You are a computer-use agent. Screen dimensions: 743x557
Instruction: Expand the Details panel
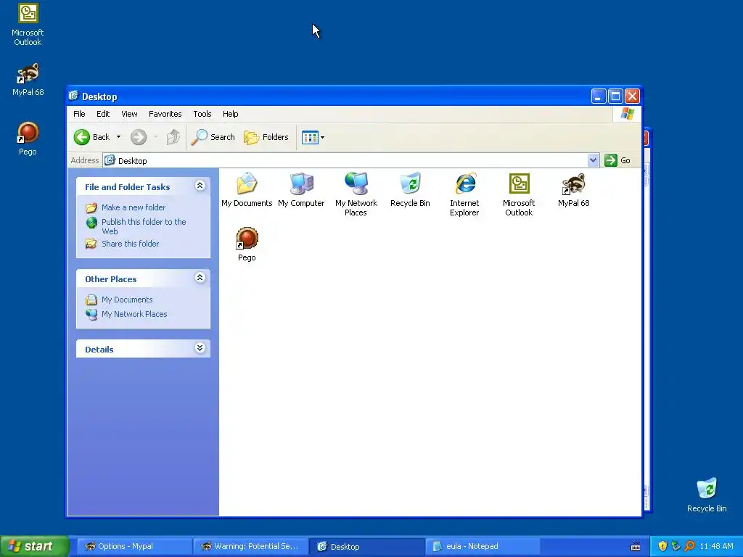[200, 348]
